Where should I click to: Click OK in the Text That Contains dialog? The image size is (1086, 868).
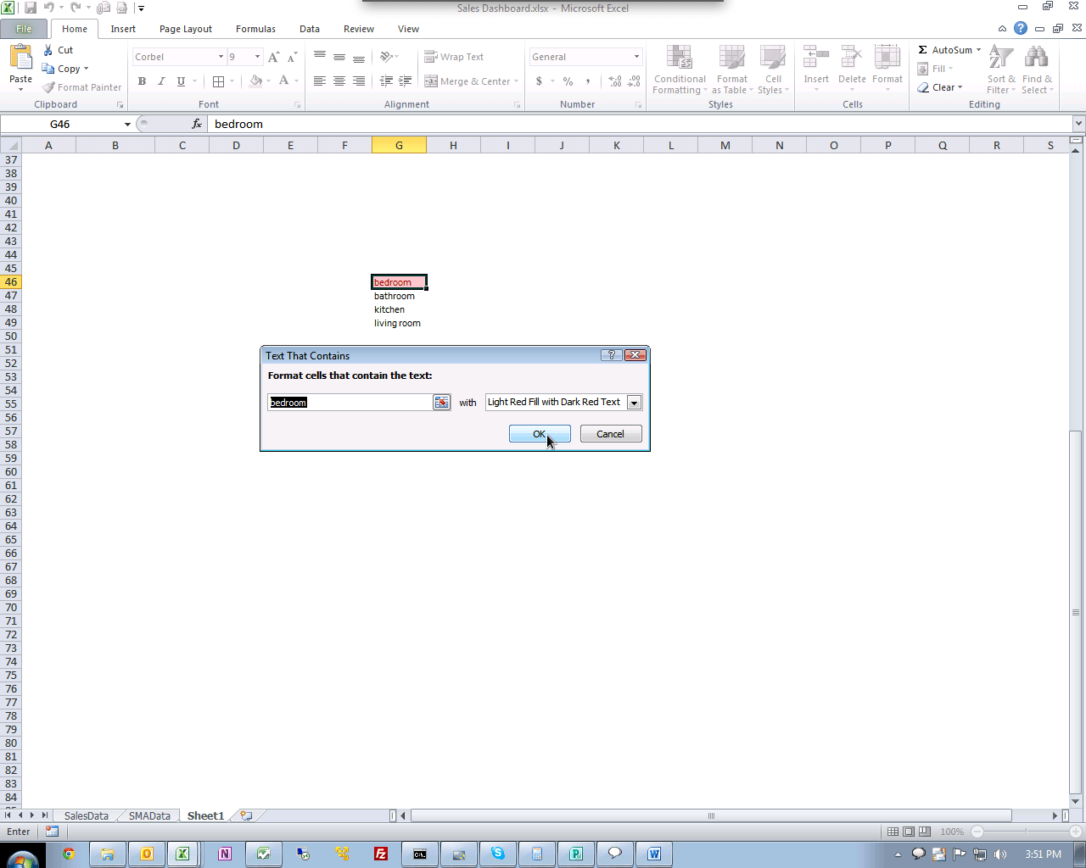(540, 433)
